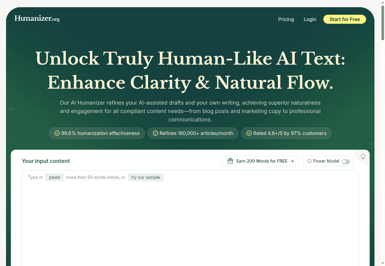
Task: Click the gift icon on the free words offer
Action: click(230, 161)
